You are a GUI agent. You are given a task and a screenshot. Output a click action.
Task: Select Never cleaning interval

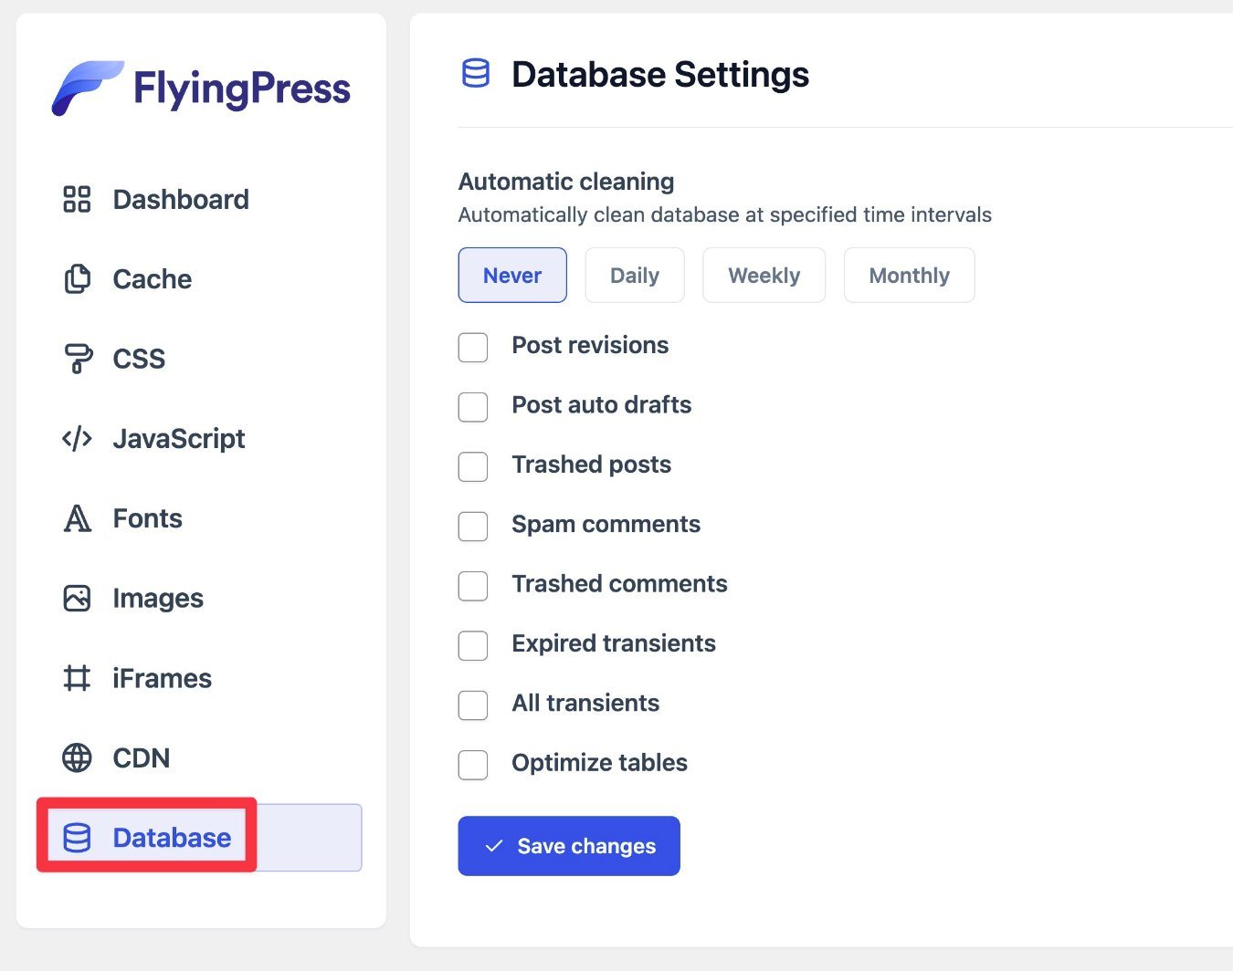[x=512, y=275]
